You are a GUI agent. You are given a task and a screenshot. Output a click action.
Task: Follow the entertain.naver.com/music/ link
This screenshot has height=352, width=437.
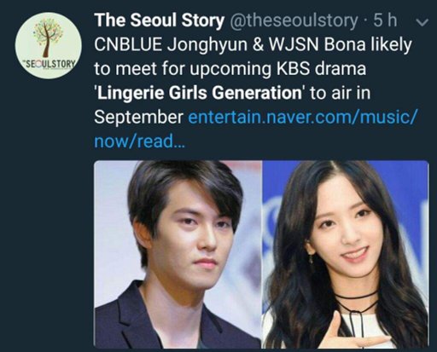point(303,117)
